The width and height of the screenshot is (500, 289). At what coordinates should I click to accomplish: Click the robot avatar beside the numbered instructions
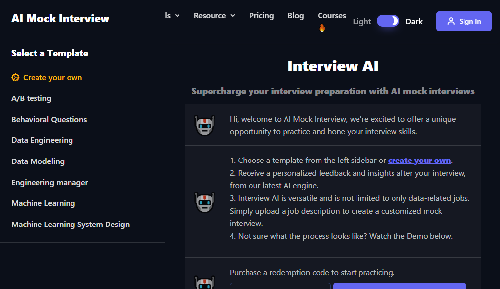(x=204, y=202)
